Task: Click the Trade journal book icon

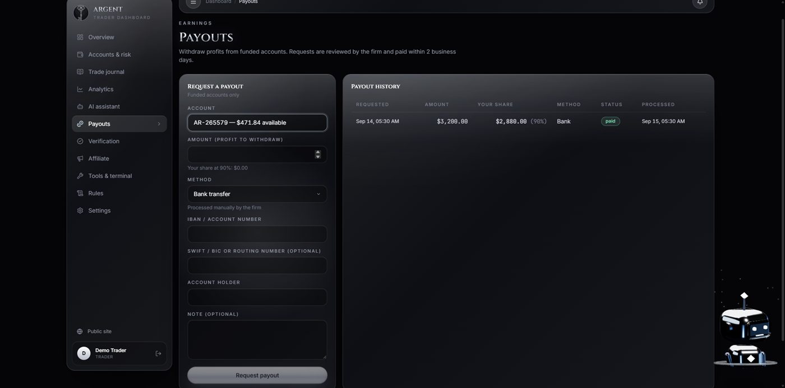Action: [x=80, y=72]
